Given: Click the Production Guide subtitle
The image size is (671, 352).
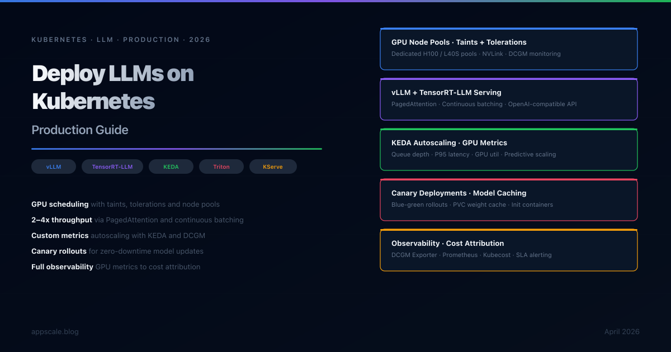Looking at the screenshot, I should coord(80,130).
